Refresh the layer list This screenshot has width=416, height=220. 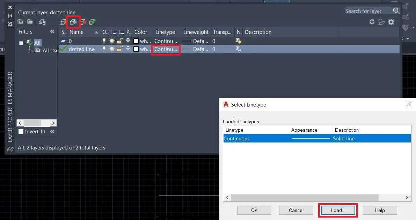(372, 22)
